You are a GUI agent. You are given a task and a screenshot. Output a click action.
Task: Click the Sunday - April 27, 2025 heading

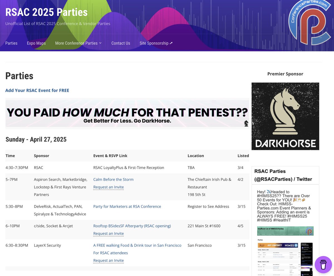(36, 139)
